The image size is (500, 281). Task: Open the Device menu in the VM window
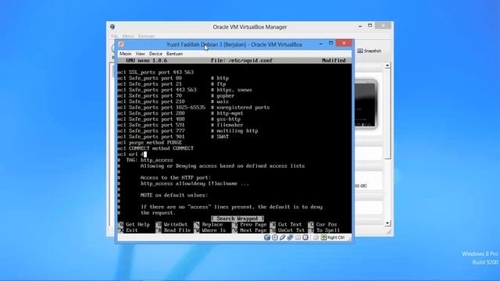pyautogui.click(x=155, y=54)
